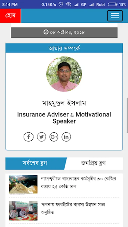Tap the Facebook circle icon
Viewport: 128px width, 227px height.
click(28, 137)
